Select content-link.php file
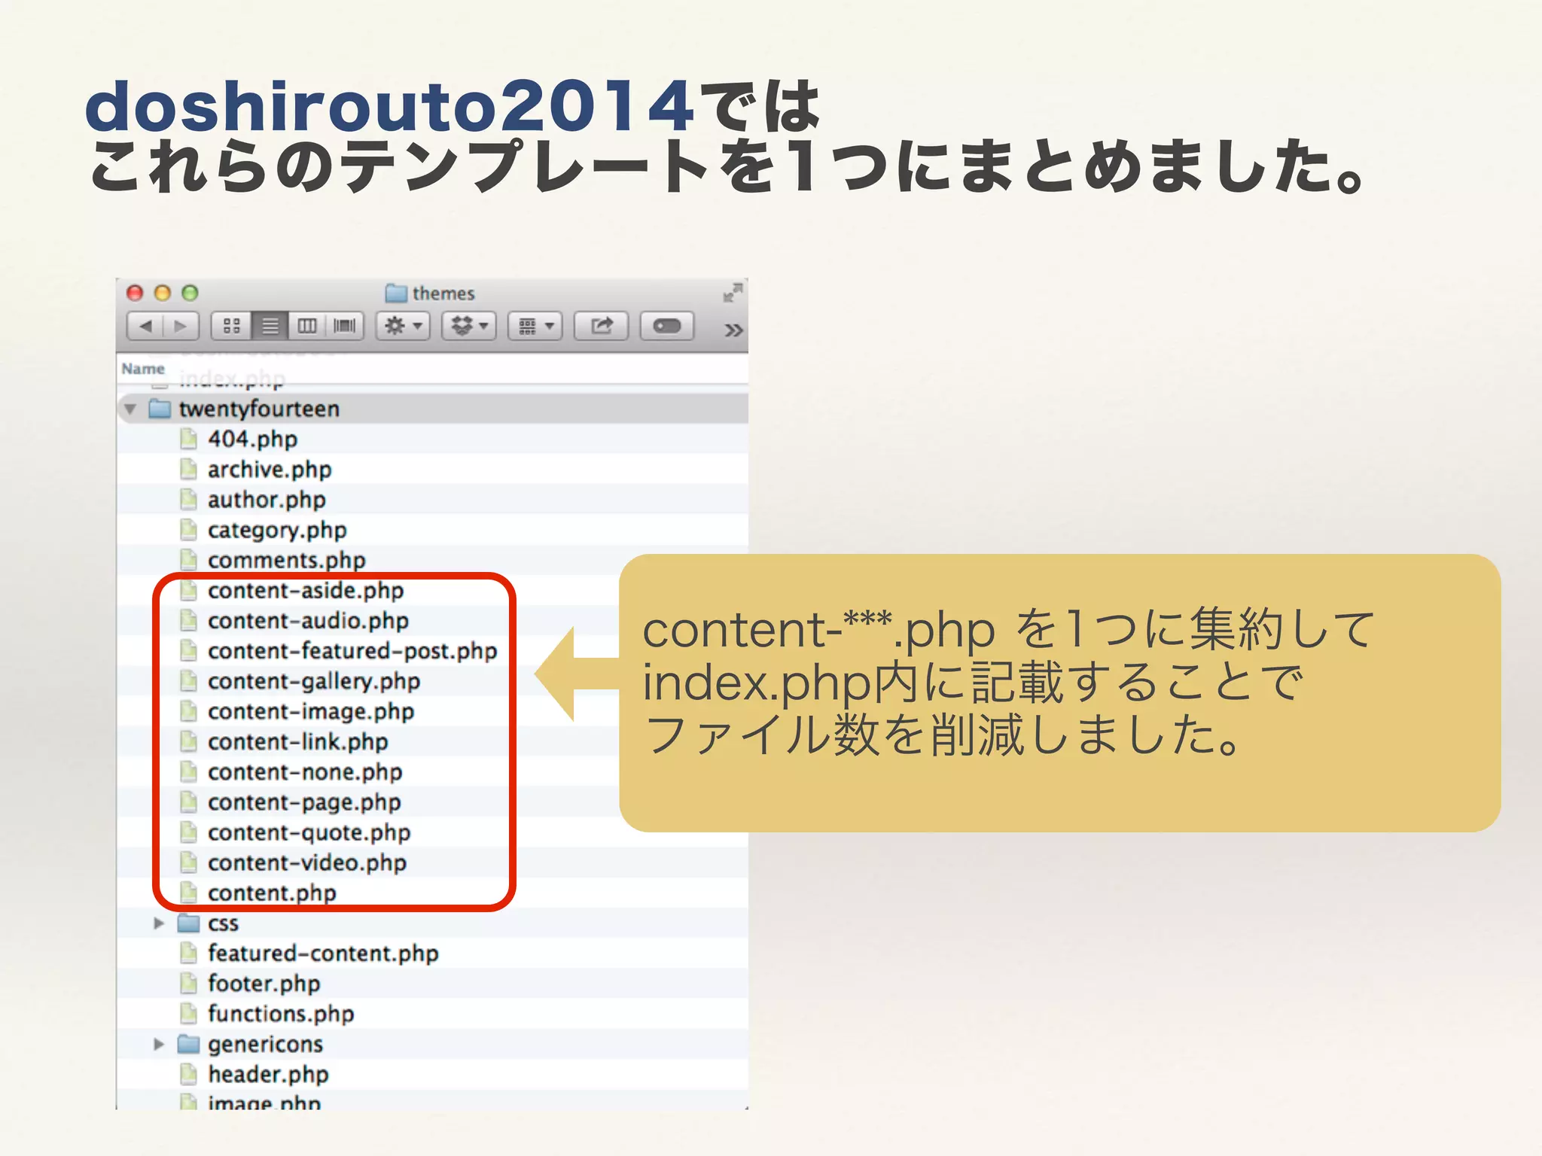This screenshot has height=1156, width=1542. pos(298,742)
